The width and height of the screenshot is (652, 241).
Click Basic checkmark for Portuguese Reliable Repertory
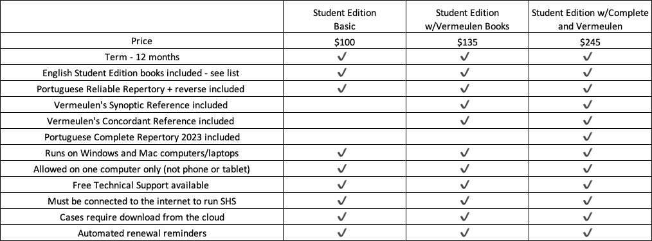pyautogui.click(x=342, y=88)
